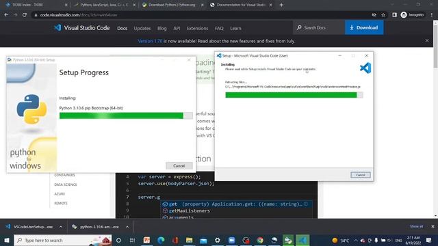Viewport: 438px width, 246px height.
Task: Click the Search Docs field
Action: point(319,27)
